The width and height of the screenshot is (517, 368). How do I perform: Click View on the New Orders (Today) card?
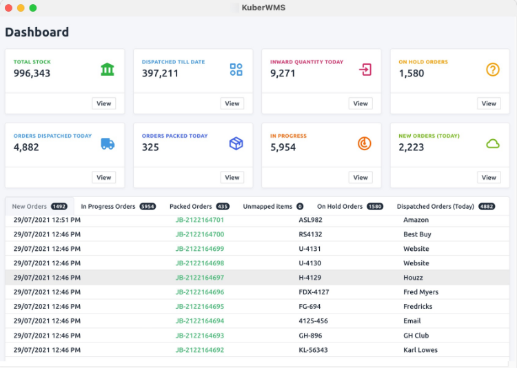(489, 177)
